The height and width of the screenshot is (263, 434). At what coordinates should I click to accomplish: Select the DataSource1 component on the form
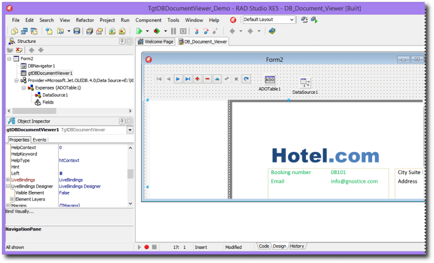point(305,82)
